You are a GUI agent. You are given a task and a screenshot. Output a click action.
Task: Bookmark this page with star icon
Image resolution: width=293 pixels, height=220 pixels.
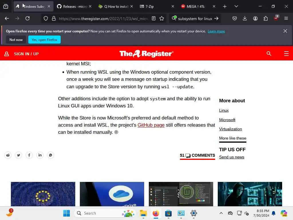click(x=162, y=18)
